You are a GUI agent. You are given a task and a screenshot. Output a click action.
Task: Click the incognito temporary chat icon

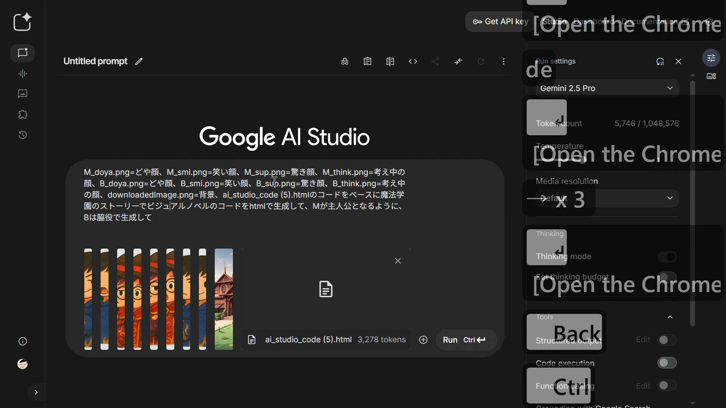click(344, 62)
